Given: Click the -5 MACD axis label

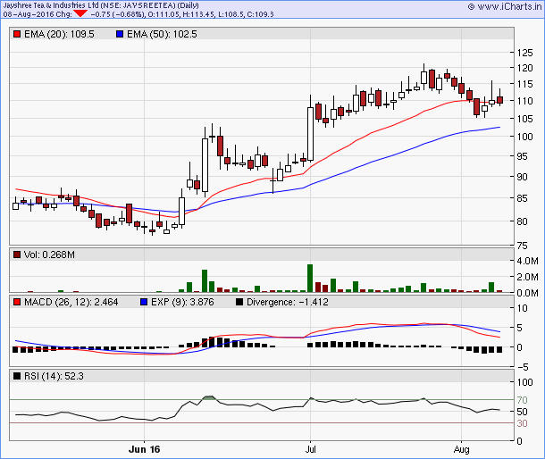Looking at the screenshot, I should click(523, 367).
